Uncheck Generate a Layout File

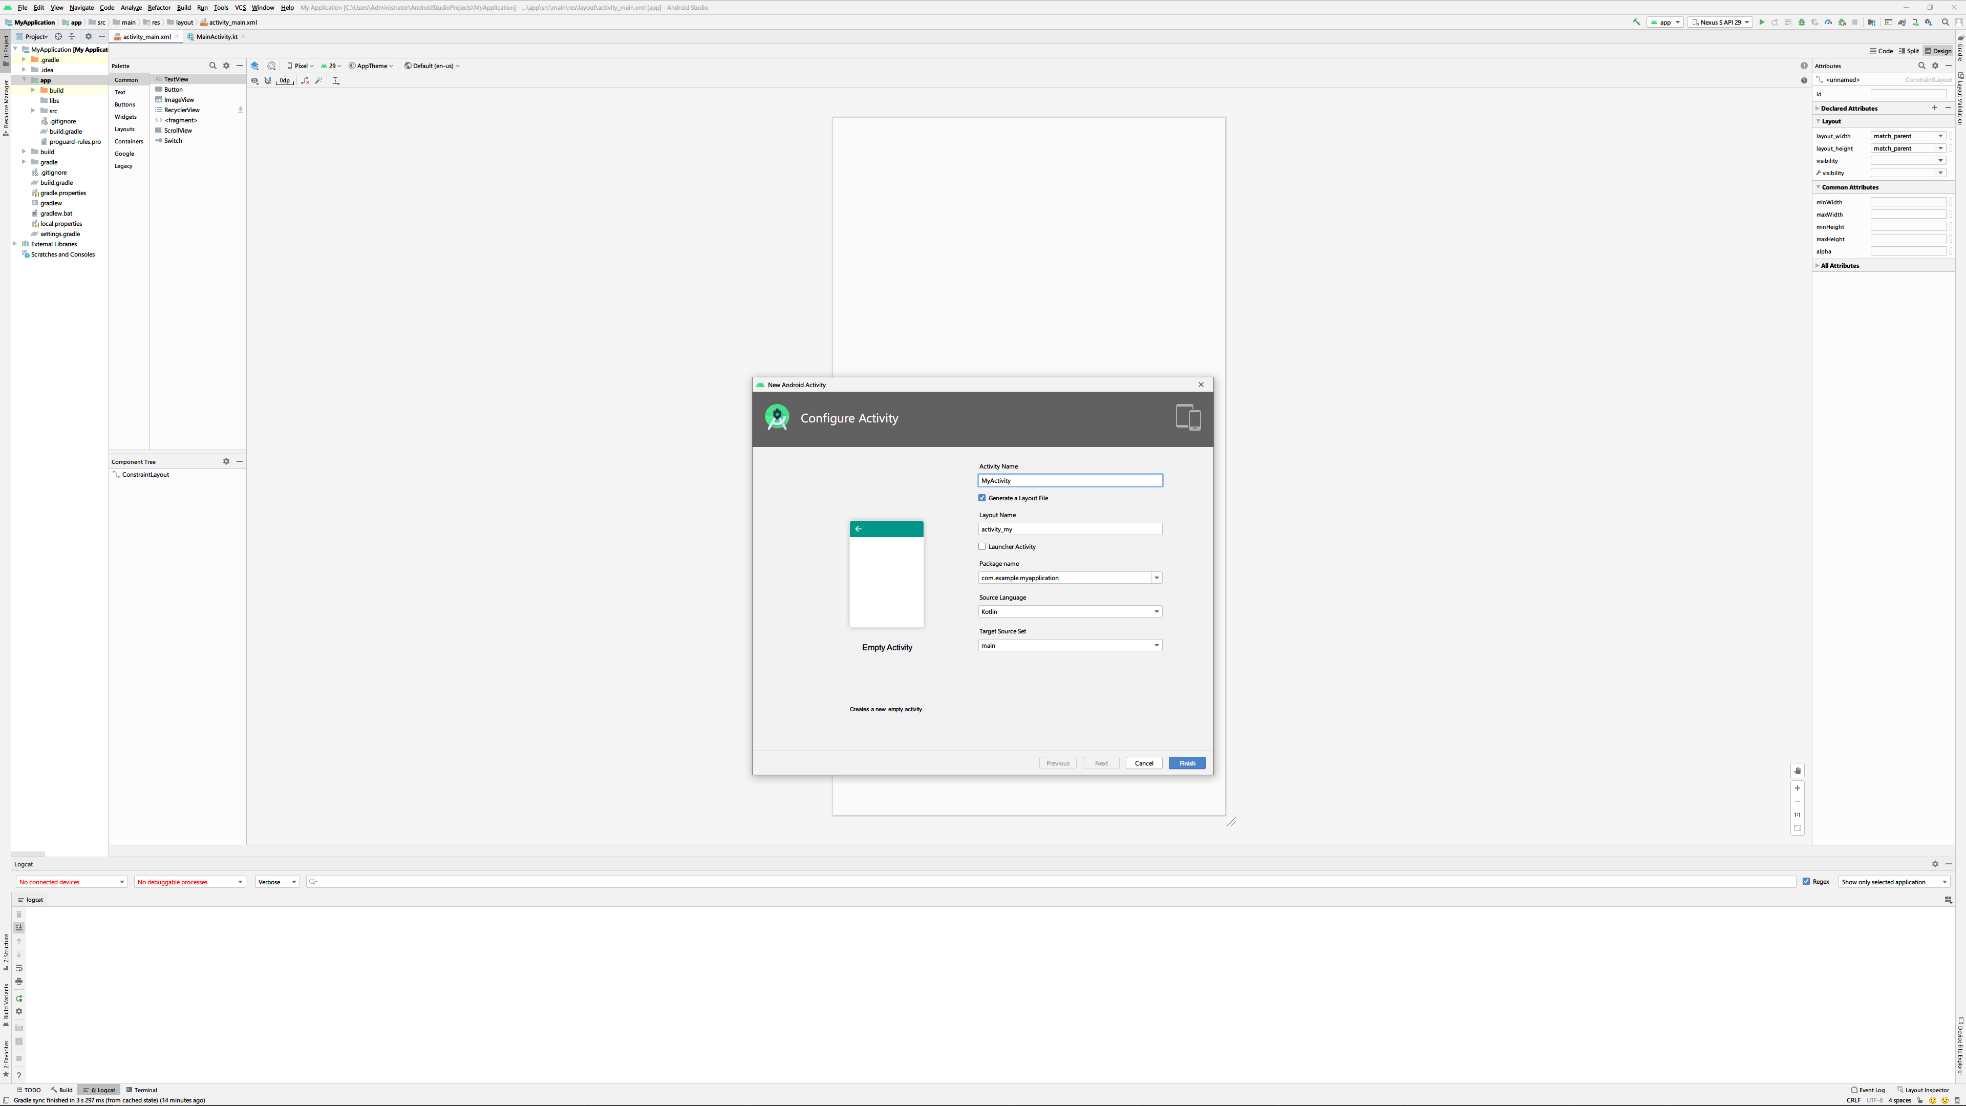(982, 498)
